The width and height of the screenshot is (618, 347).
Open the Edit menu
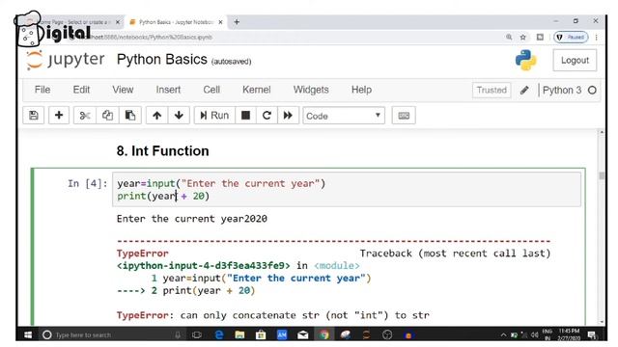pos(81,90)
